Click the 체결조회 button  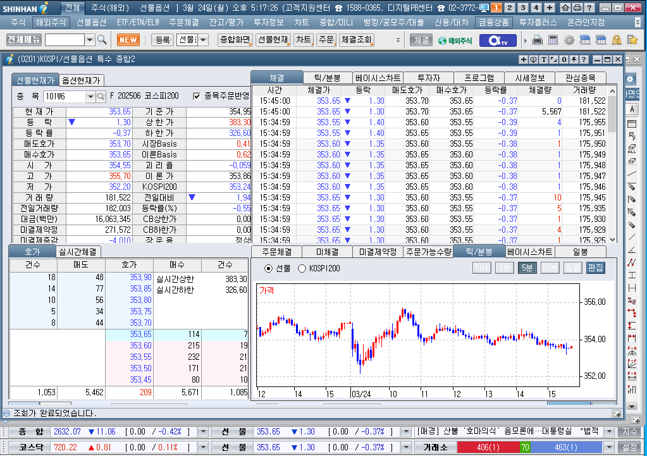pyautogui.click(x=357, y=40)
